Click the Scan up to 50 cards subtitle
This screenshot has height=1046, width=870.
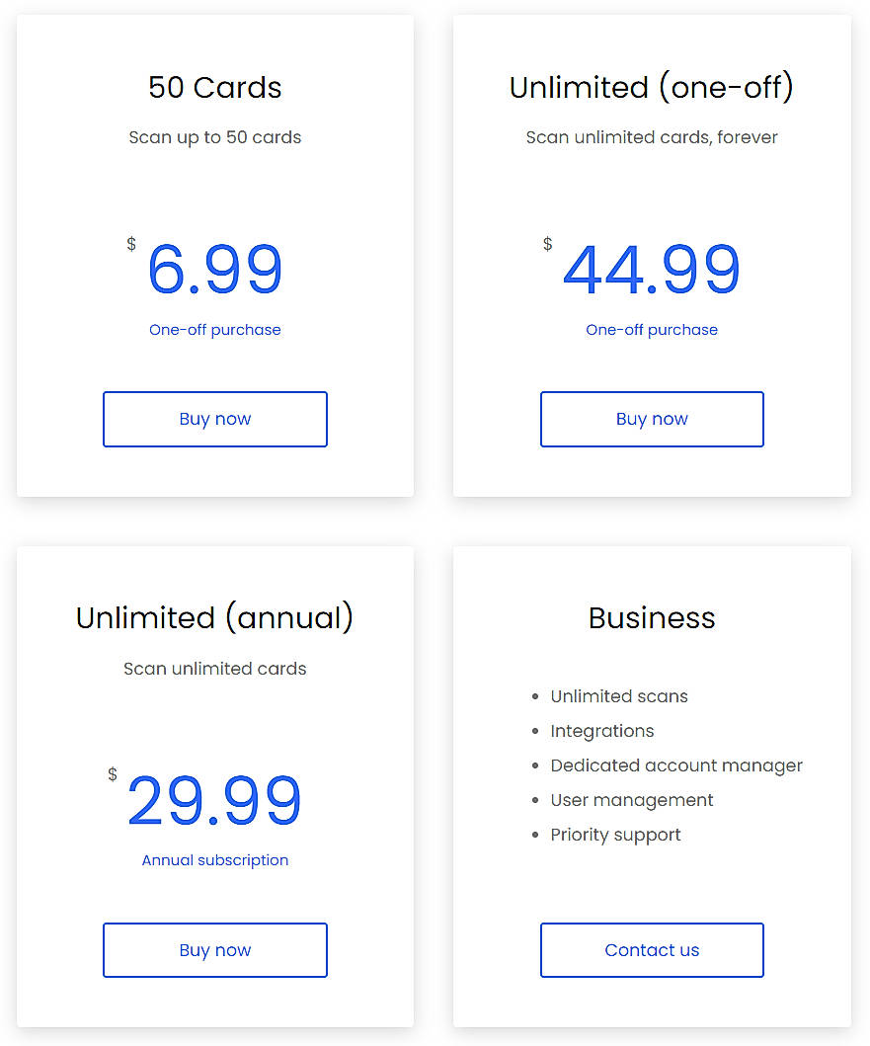point(214,137)
